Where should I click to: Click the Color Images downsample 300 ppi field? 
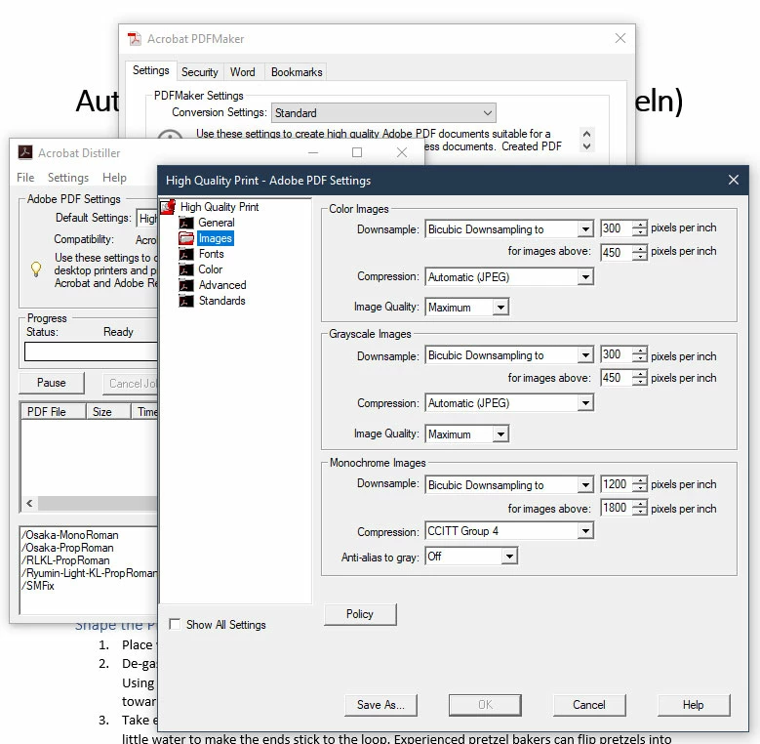[616, 227]
